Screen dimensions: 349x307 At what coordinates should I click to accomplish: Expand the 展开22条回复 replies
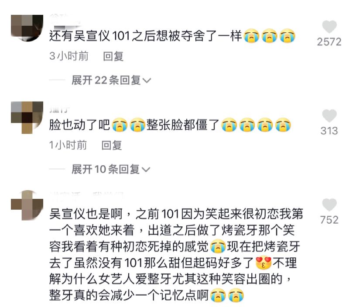pyautogui.click(x=111, y=80)
